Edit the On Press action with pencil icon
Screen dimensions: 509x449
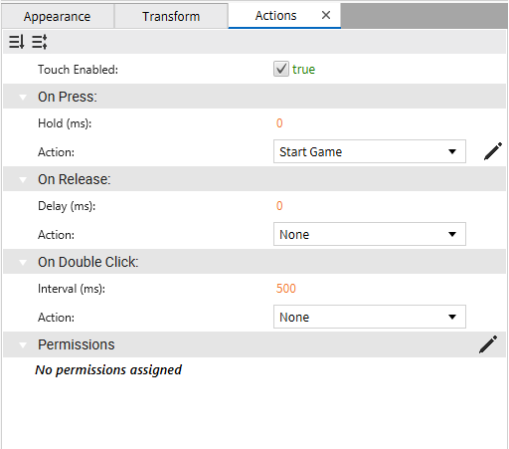(493, 151)
